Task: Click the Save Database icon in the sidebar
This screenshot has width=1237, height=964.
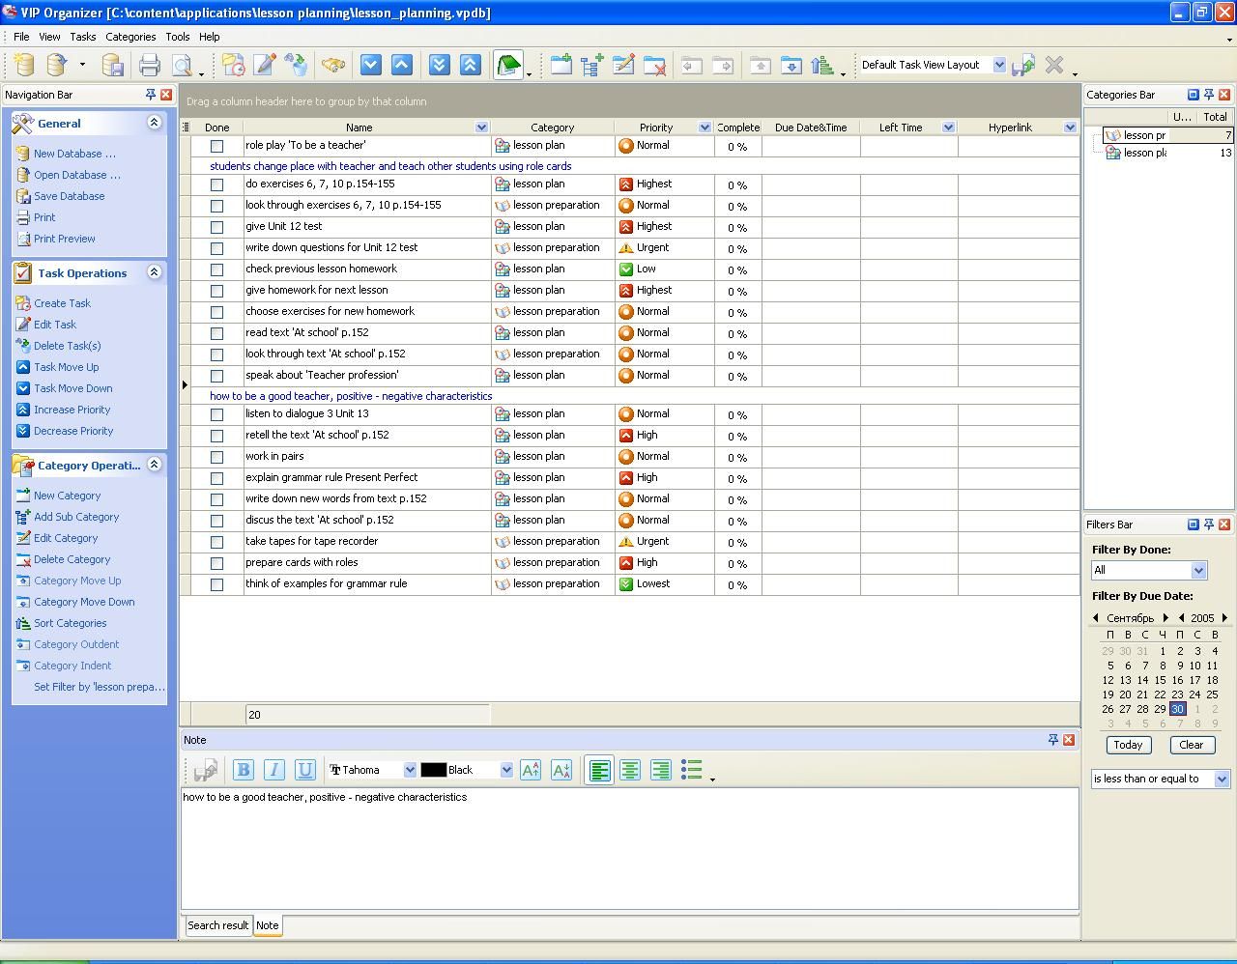Action: 23,196
